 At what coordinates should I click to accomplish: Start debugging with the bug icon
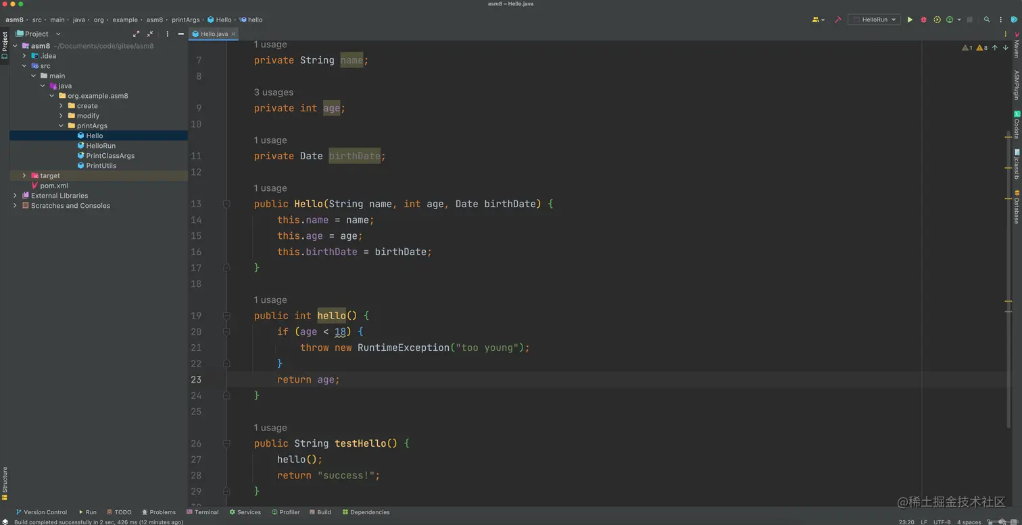[x=923, y=20]
